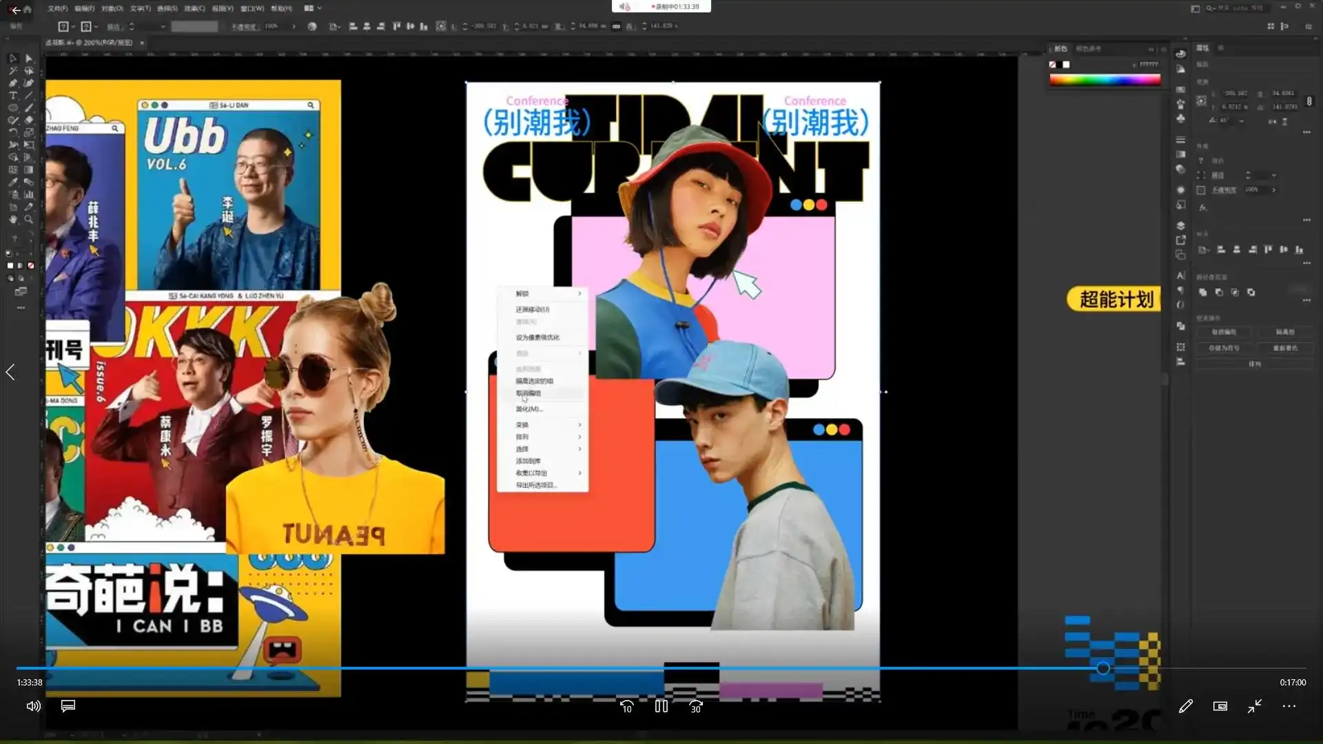Viewport: 1323px width, 744px height.
Task: Open the subtitles and captions menu
Action: 68,706
